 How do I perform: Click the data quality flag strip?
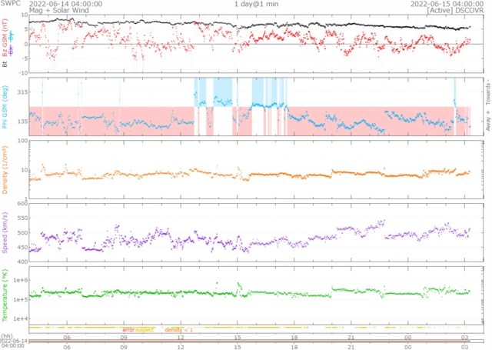pyautogui.click(x=256, y=328)
